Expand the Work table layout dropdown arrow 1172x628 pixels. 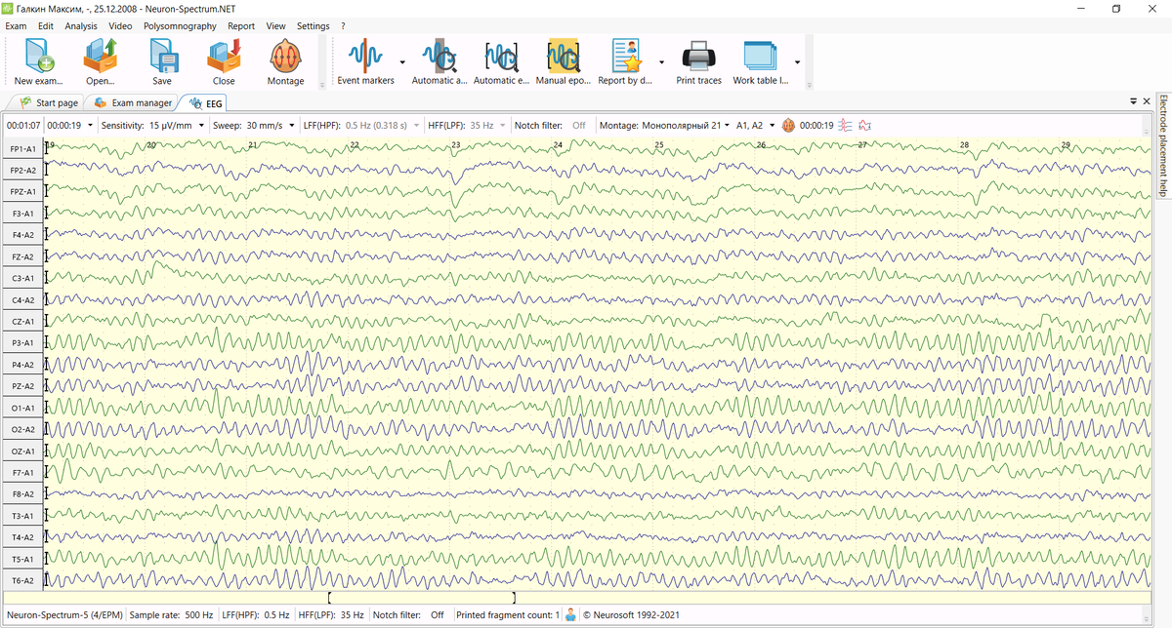click(x=797, y=60)
